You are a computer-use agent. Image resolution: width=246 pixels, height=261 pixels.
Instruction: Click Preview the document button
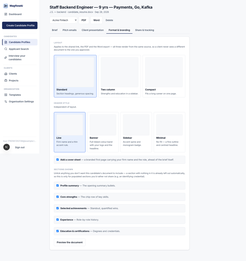[x=70, y=242]
